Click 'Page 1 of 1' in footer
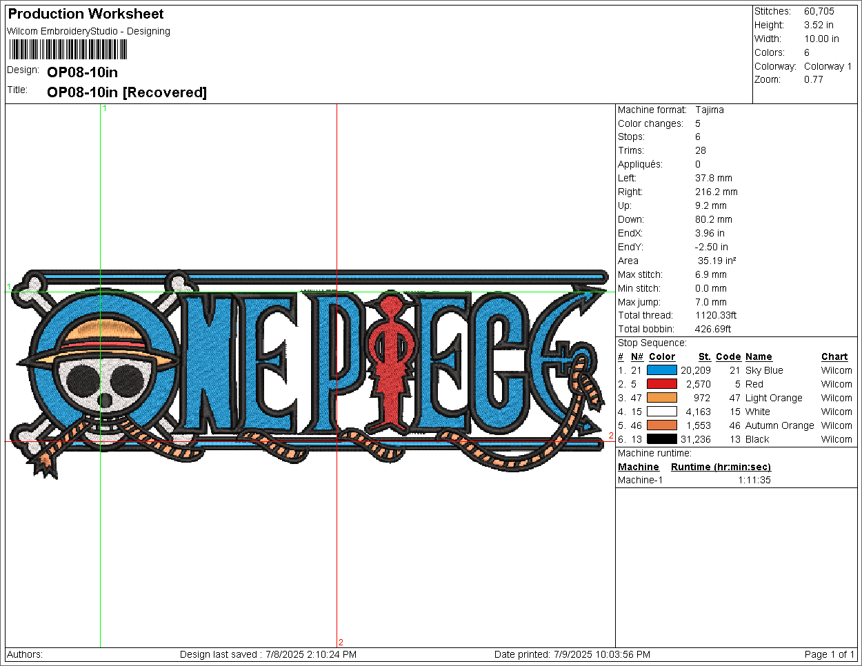 click(x=830, y=654)
